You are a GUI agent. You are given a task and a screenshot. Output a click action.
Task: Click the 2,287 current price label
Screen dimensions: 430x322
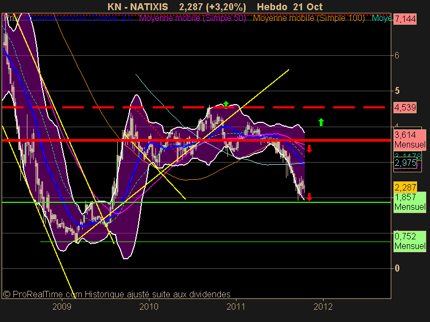click(x=405, y=187)
